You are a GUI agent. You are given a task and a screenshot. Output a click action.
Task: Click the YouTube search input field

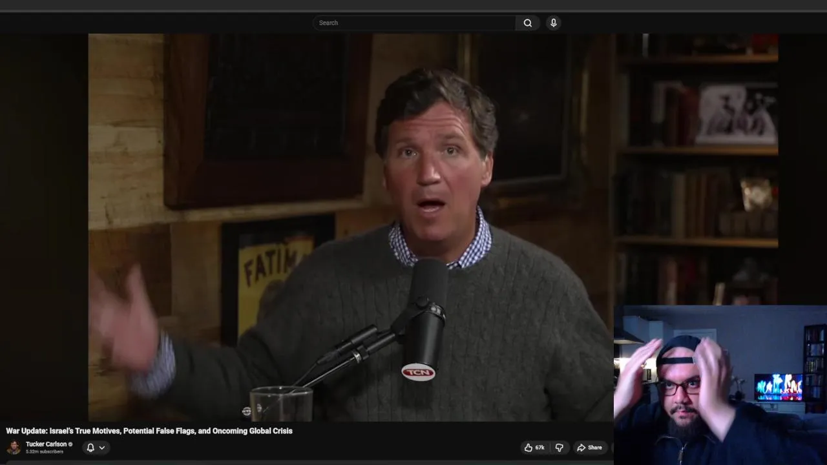414,23
